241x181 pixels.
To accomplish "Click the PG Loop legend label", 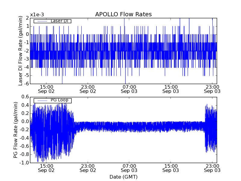I will [x=59, y=100].
